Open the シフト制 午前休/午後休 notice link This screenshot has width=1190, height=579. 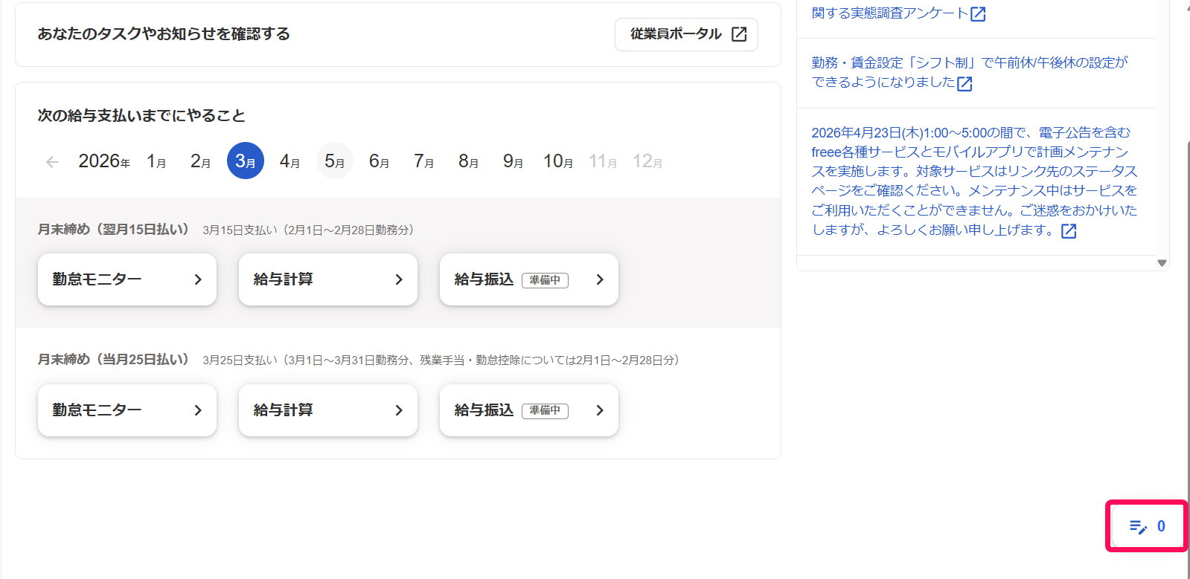coord(970,72)
